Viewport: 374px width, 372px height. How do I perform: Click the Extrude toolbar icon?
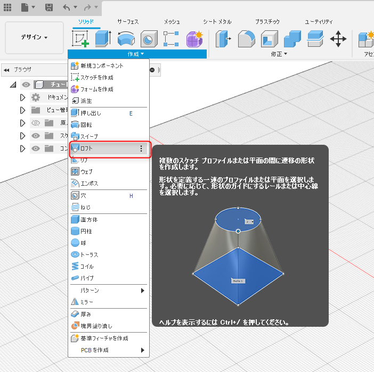pyautogui.click(x=103, y=39)
